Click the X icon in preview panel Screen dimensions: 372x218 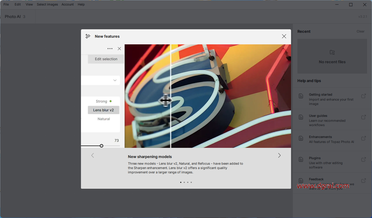119,49
